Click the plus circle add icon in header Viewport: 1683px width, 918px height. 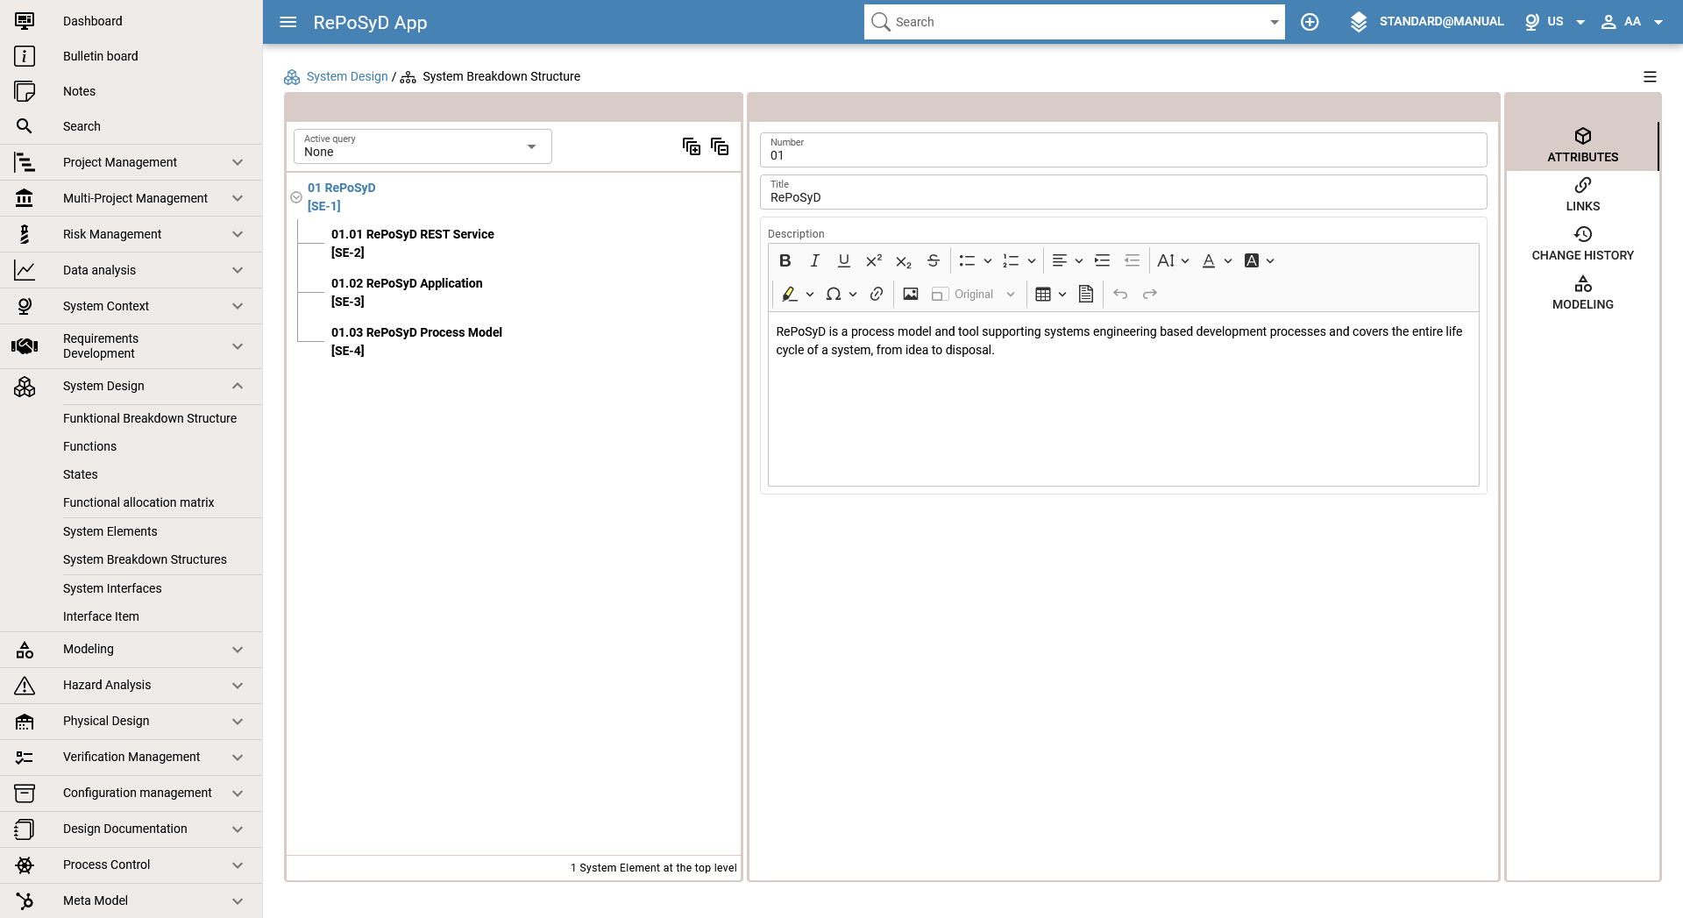1310,22
